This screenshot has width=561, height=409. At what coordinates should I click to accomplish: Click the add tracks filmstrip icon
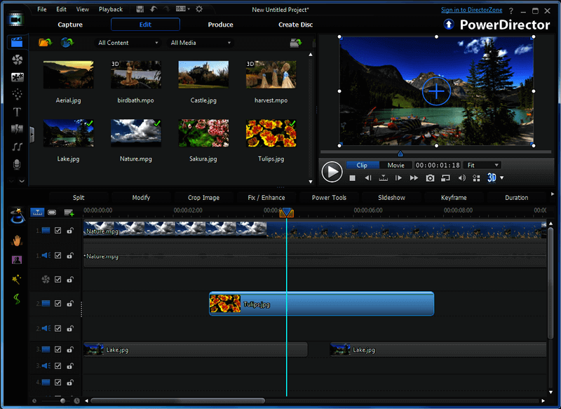69,212
